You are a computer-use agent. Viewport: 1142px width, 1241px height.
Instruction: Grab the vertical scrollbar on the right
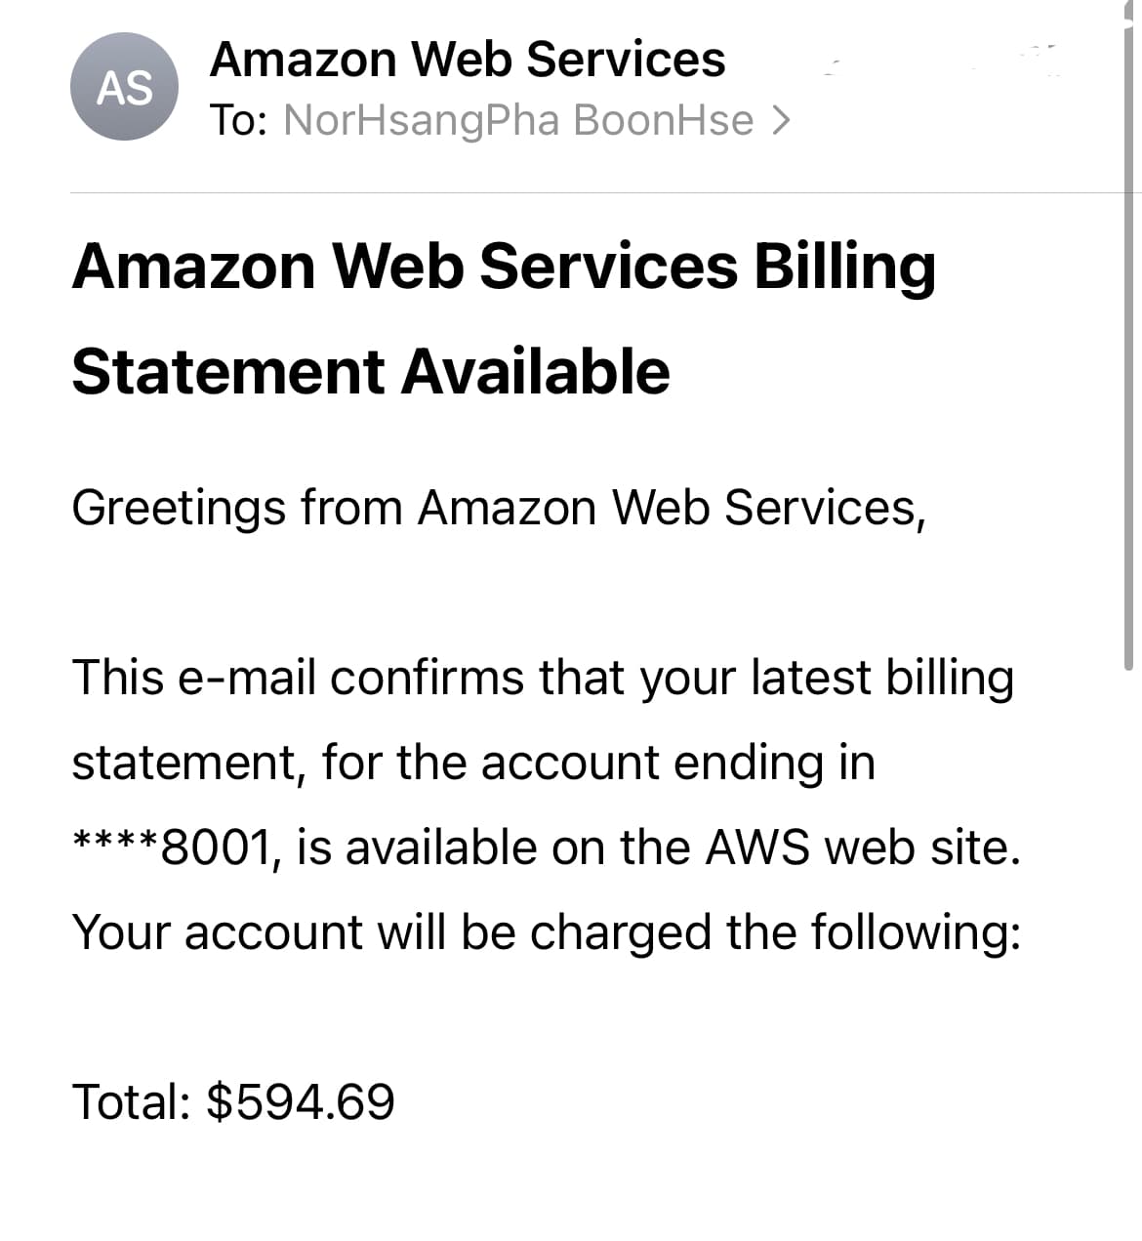click(x=1128, y=342)
